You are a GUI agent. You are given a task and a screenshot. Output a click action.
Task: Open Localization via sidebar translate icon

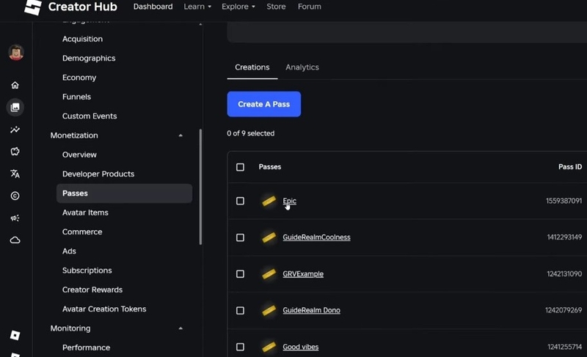click(15, 174)
